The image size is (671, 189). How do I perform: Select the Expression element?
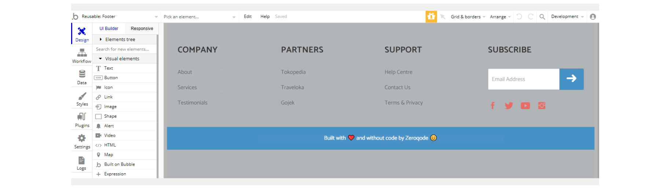[125, 174]
